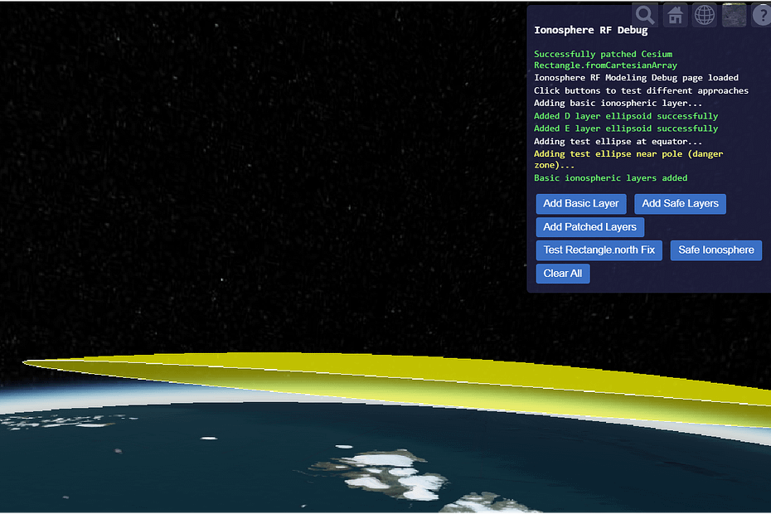Click 'Adding test ellipse at equator' log line
Screen dimensions: 771x514
[618, 142]
